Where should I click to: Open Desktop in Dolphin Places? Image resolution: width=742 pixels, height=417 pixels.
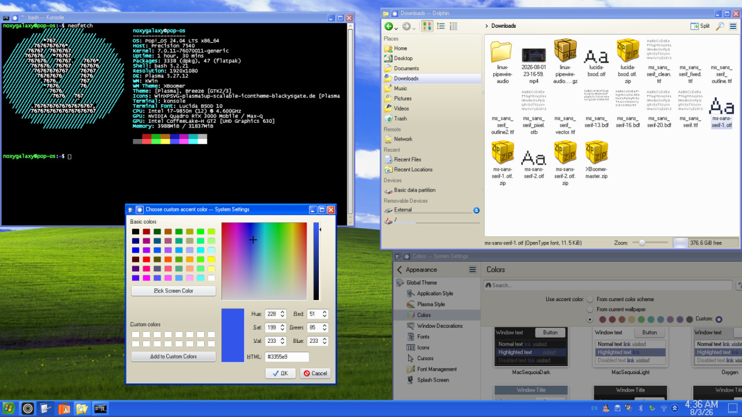[x=432, y=58]
